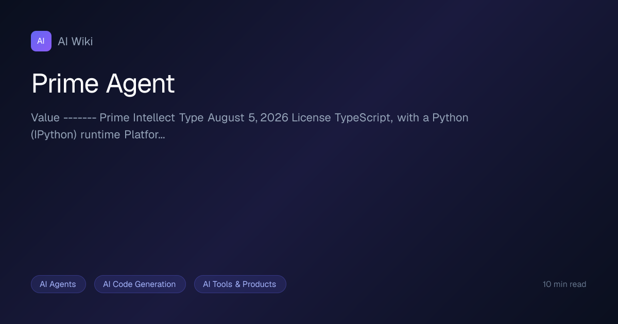Open the AI Wiki site name
This screenshot has width=618, height=324.
75,42
